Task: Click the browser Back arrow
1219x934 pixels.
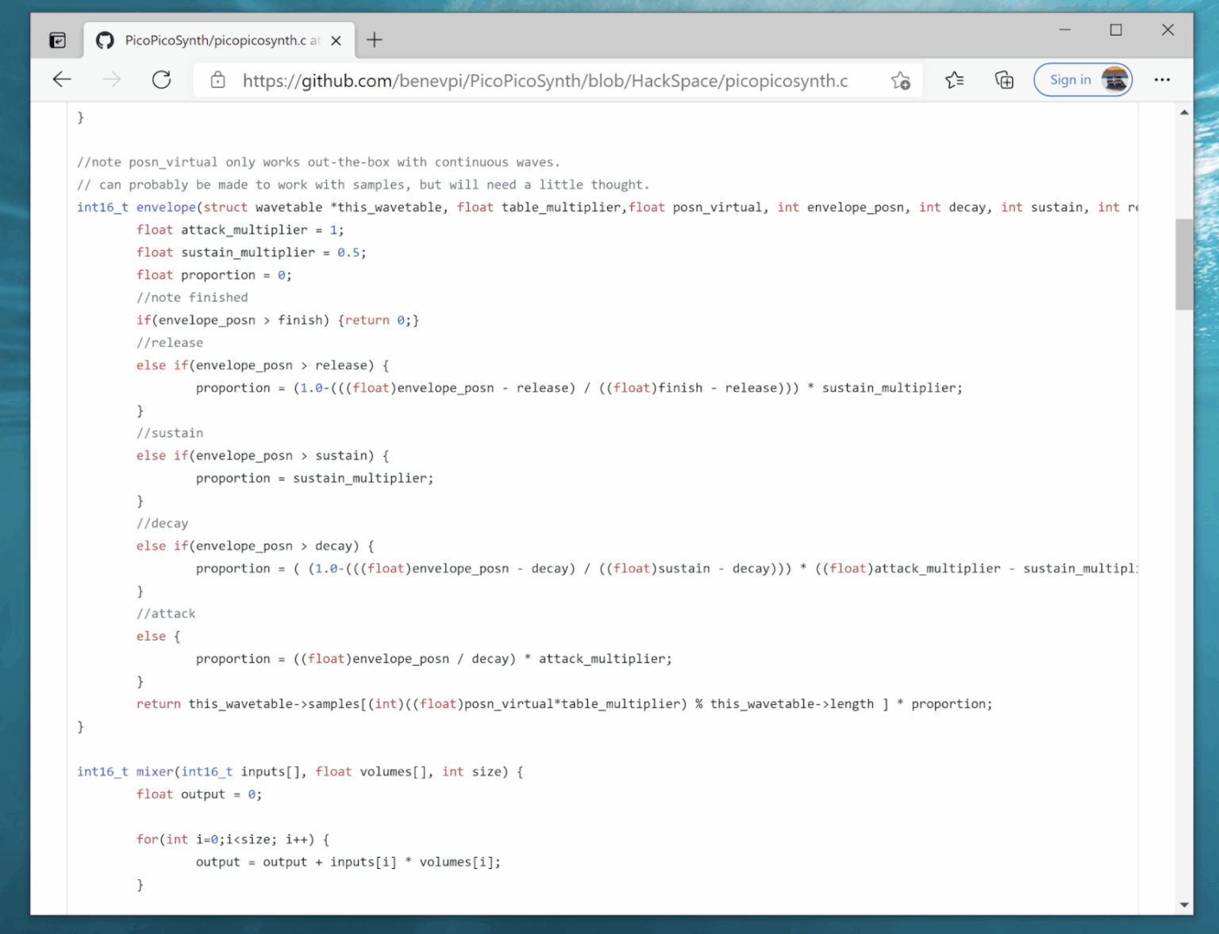Action: 62,79
